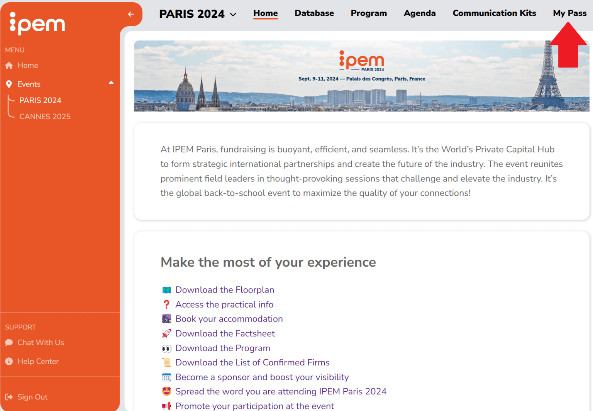The image size is (593, 411).
Task: Select the Home icon in the sidebar menu
Action: (x=9, y=65)
